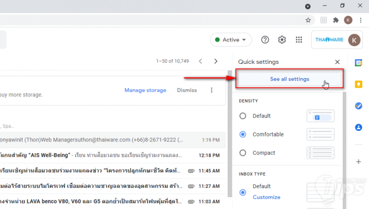This screenshot has height=209, width=369.
Task: Click See all settings
Action: click(289, 79)
